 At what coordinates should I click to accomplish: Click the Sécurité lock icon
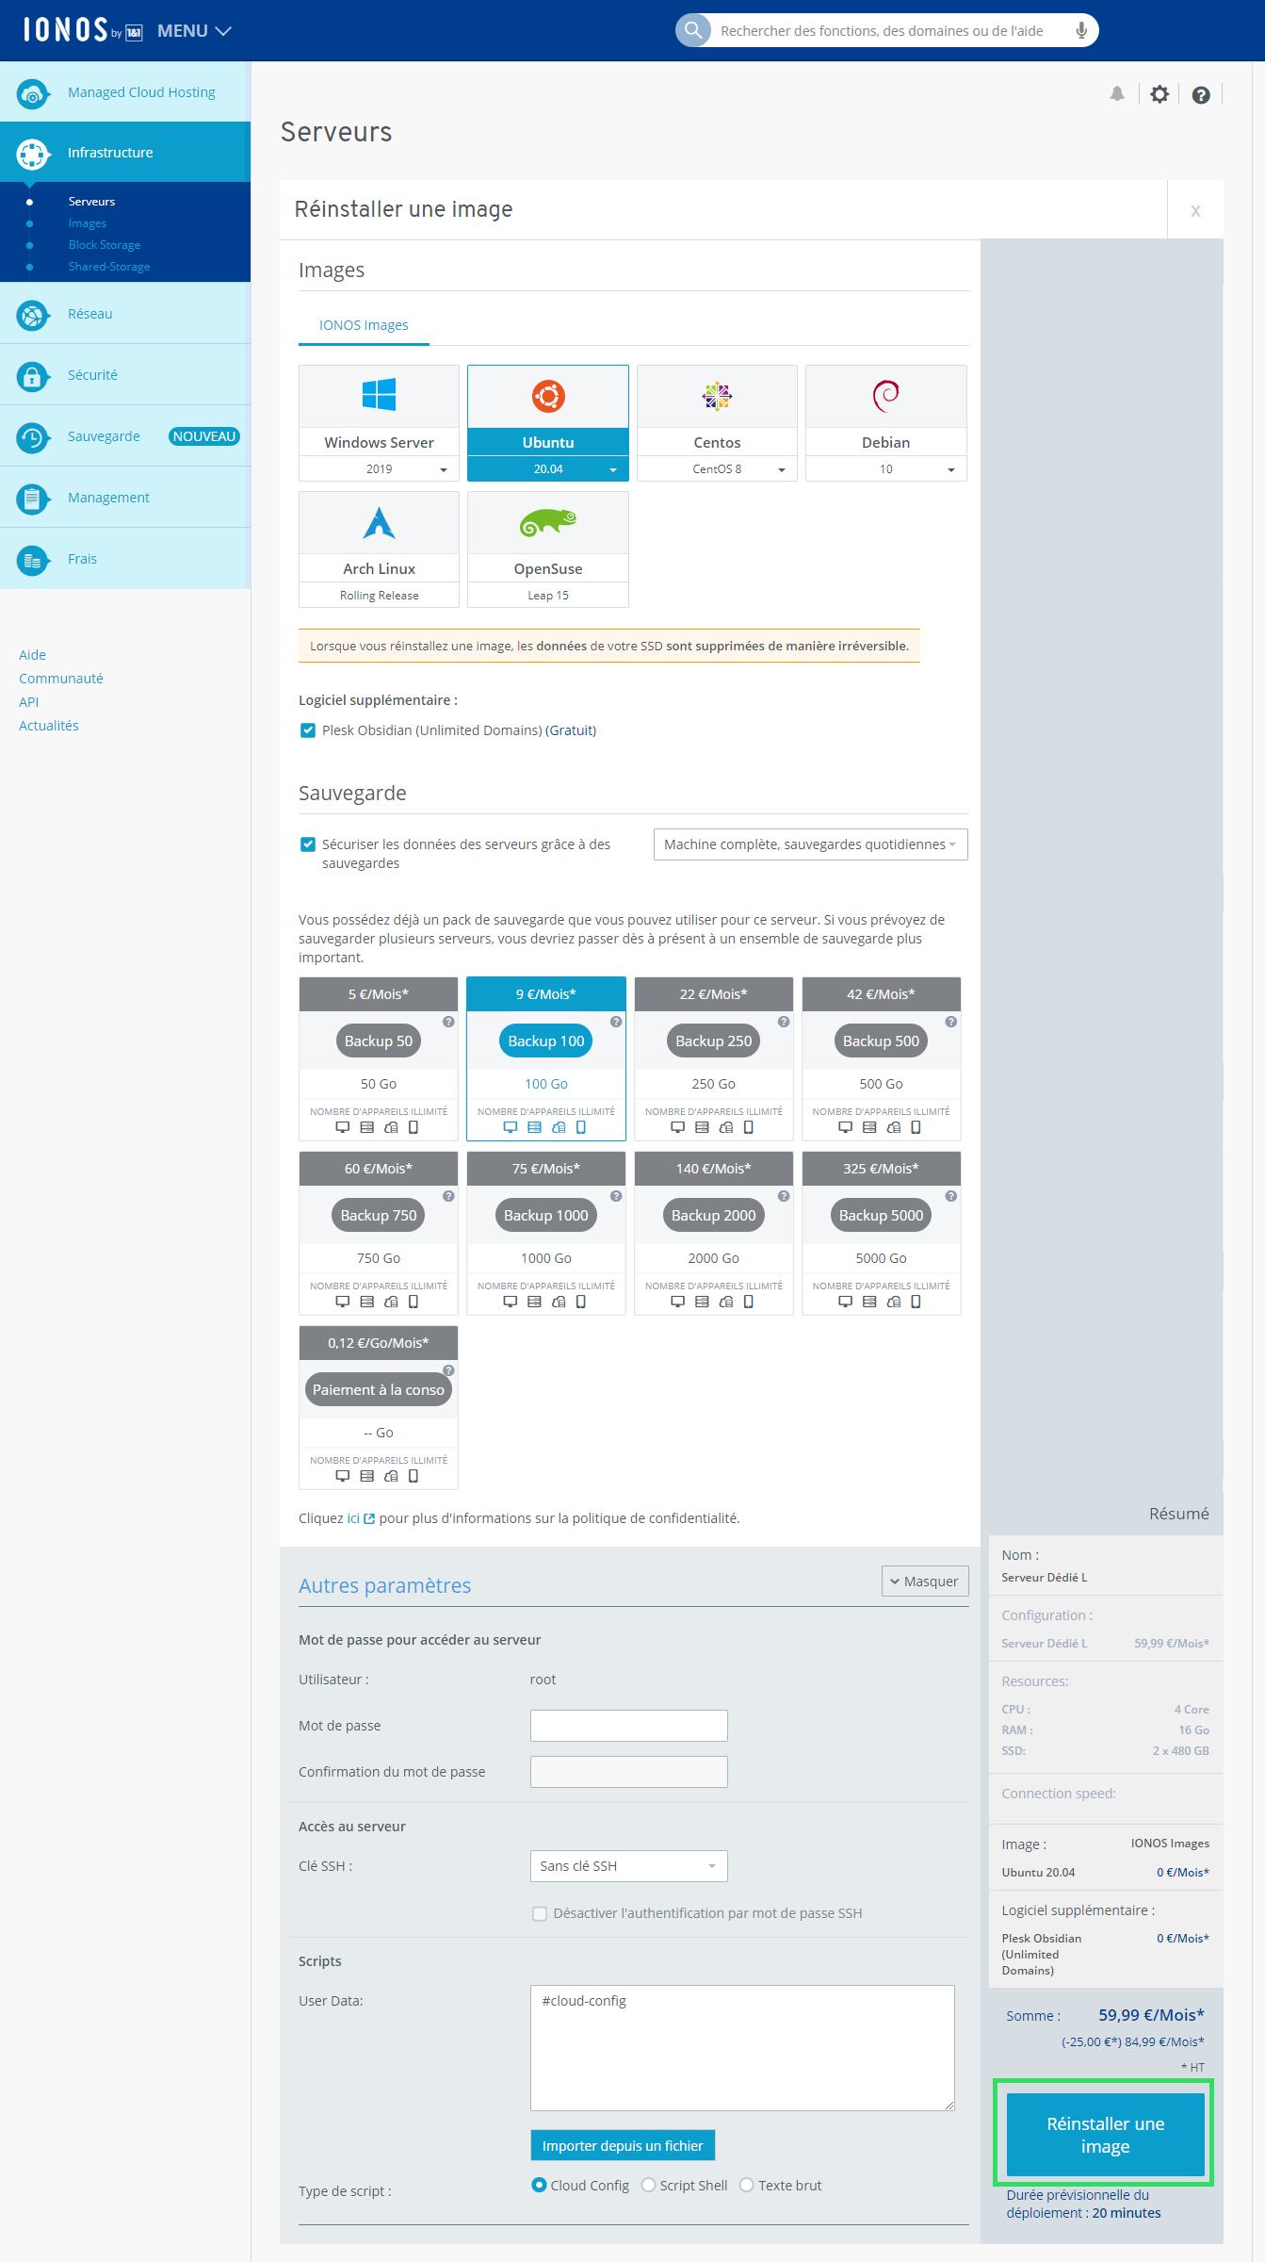(x=33, y=376)
